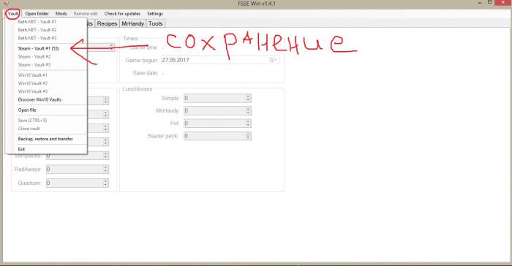
Task: Click the MrHandy lunchbox stepper arrows
Action: coord(248,111)
